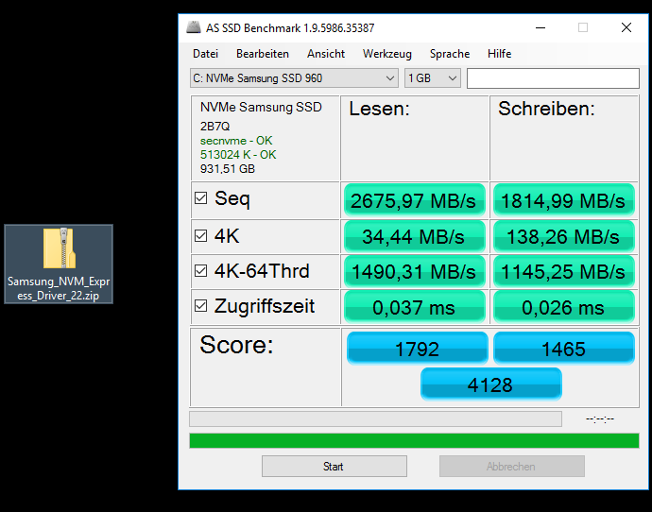Open the Bearbeiten menu

[263, 54]
